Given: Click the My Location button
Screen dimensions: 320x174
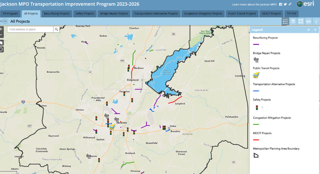Looking at the screenshot, I should tap(1, 49).
